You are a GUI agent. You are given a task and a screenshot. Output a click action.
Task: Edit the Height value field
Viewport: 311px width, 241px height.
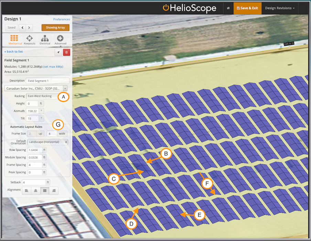[x=32, y=103]
